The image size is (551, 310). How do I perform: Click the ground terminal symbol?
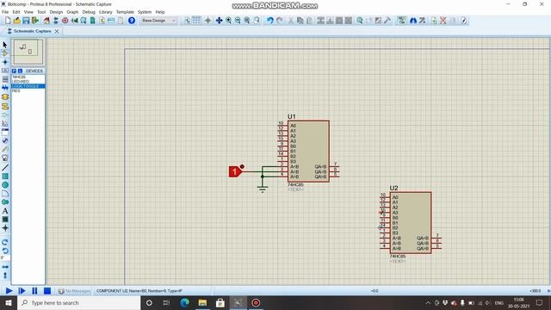click(x=262, y=189)
